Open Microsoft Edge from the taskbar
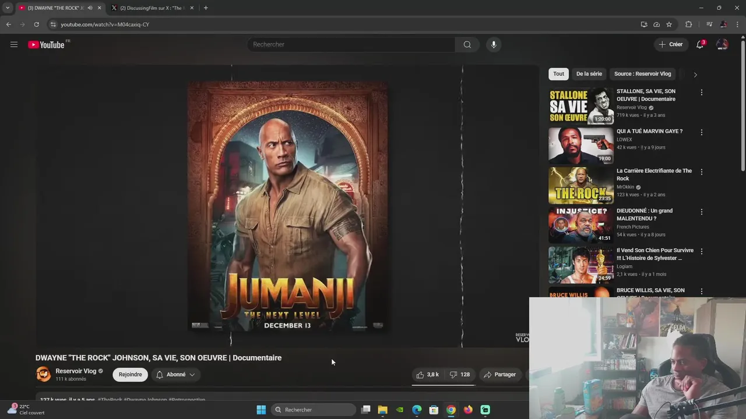 click(x=417, y=410)
